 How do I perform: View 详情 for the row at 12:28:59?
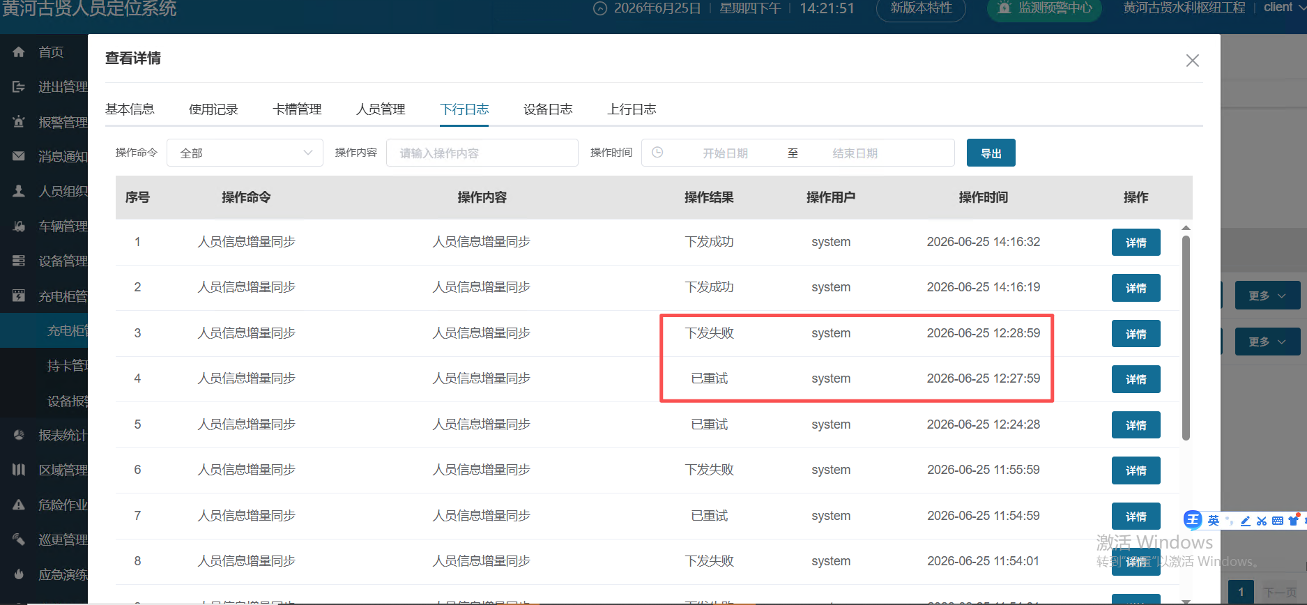(1136, 334)
